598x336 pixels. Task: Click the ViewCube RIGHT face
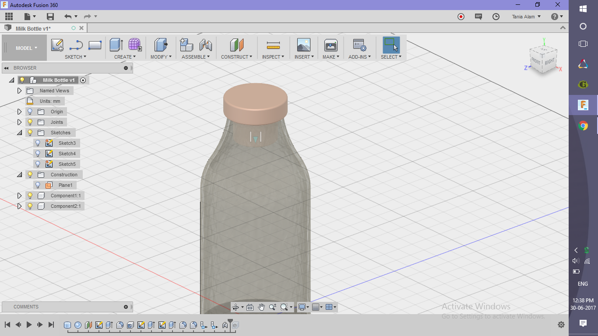tap(549, 61)
